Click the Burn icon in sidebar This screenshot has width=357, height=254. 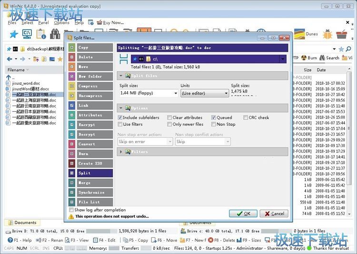(x=72, y=154)
